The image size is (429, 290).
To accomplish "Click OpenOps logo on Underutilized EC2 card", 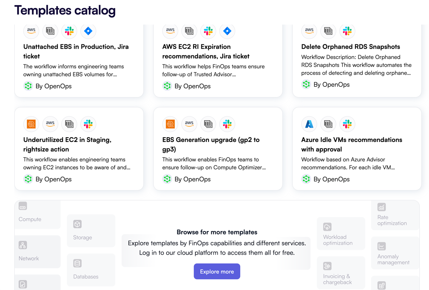I will (28, 179).
